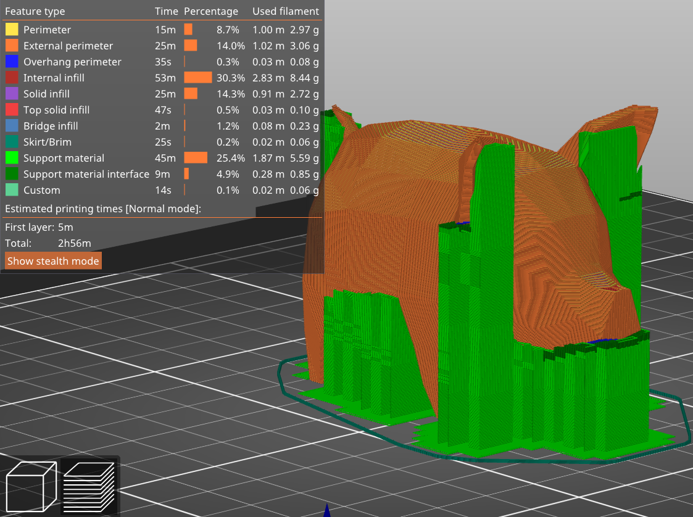Click the blue Overhang perimeter swatch
The image size is (693, 517).
pos(12,62)
